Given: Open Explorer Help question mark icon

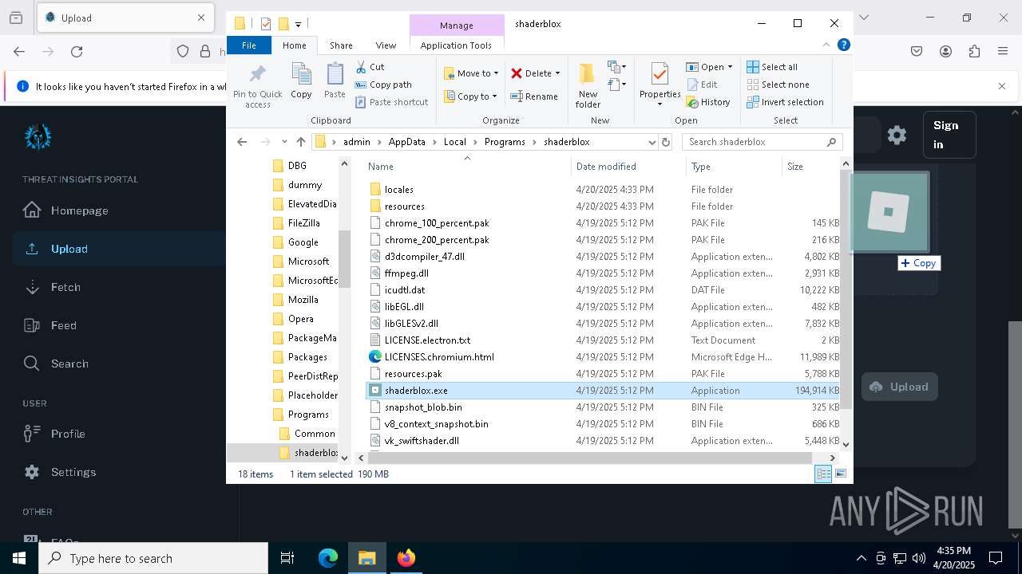Looking at the screenshot, I should coord(843,45).
